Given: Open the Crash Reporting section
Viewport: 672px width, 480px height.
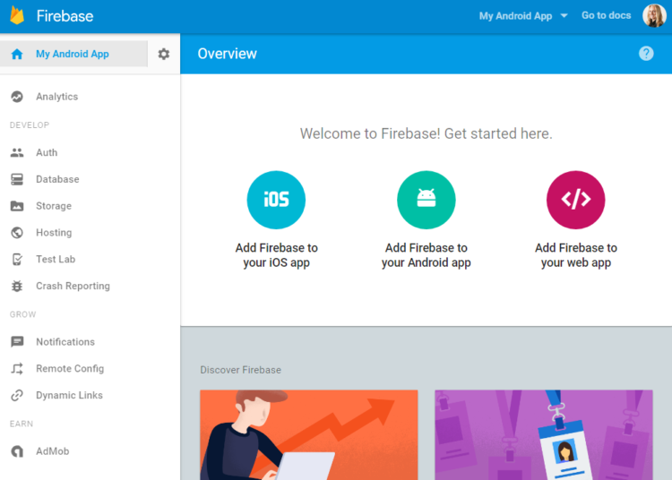Looking at the screenshot, I should [73, 286].
